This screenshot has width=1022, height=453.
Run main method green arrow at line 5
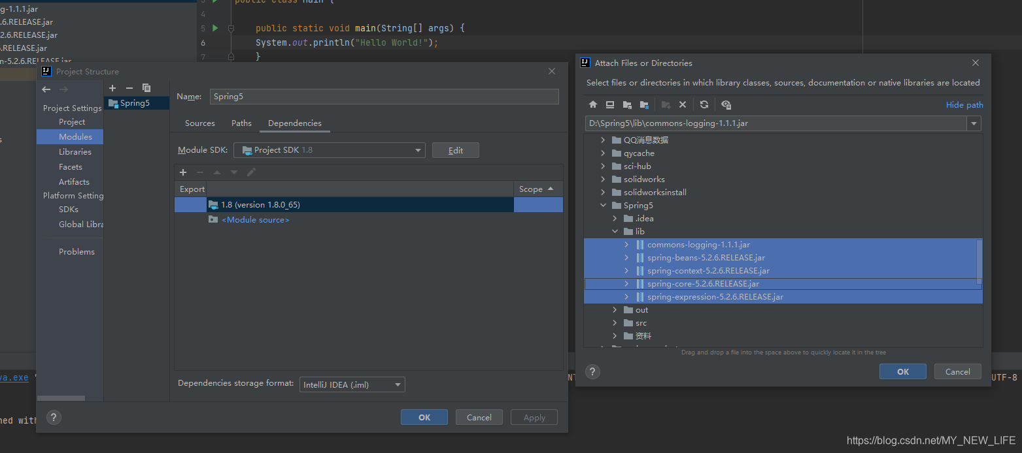(215, 28)
